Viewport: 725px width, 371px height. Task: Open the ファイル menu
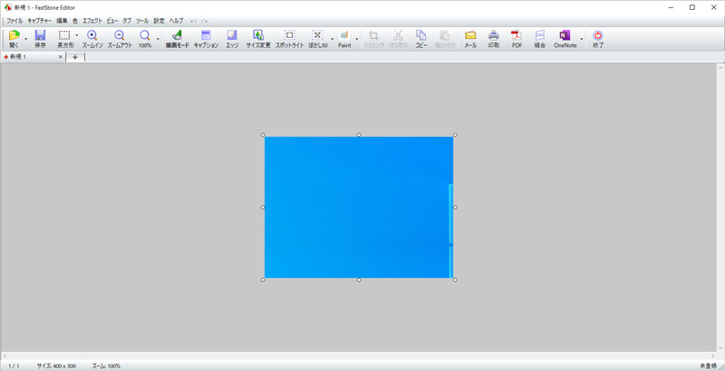coord(14,20)
